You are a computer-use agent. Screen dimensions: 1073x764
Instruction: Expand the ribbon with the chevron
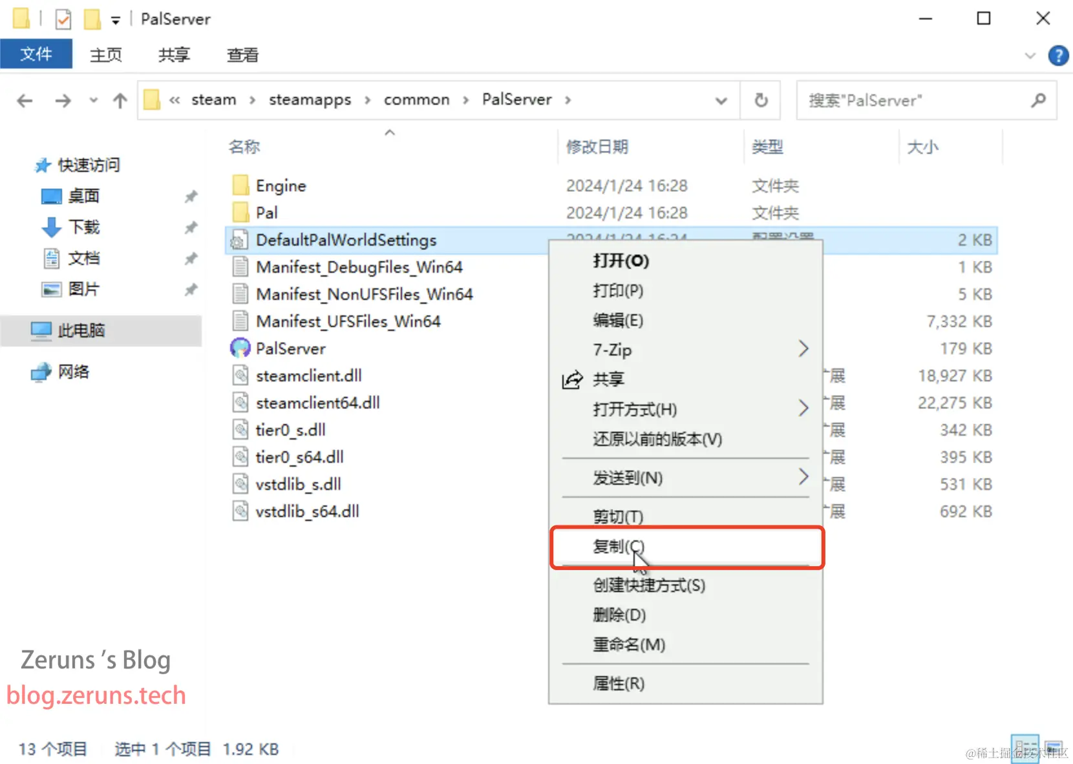click(x=1030, y=56)
